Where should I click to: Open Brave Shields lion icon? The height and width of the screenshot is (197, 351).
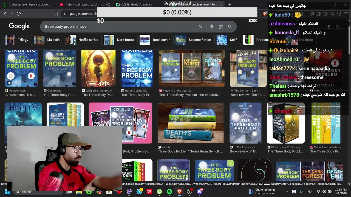[x=265, y=14]
